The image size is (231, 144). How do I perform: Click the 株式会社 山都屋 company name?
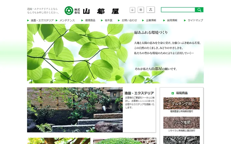tap(96, 11)
